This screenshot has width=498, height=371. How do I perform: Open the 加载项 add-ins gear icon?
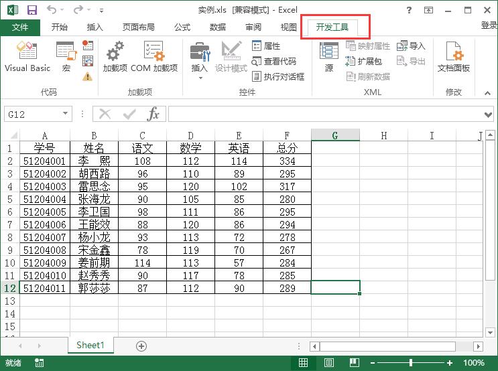pos(115,57)
